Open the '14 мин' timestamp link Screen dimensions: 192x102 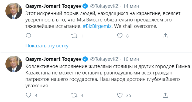pos(131,6)
